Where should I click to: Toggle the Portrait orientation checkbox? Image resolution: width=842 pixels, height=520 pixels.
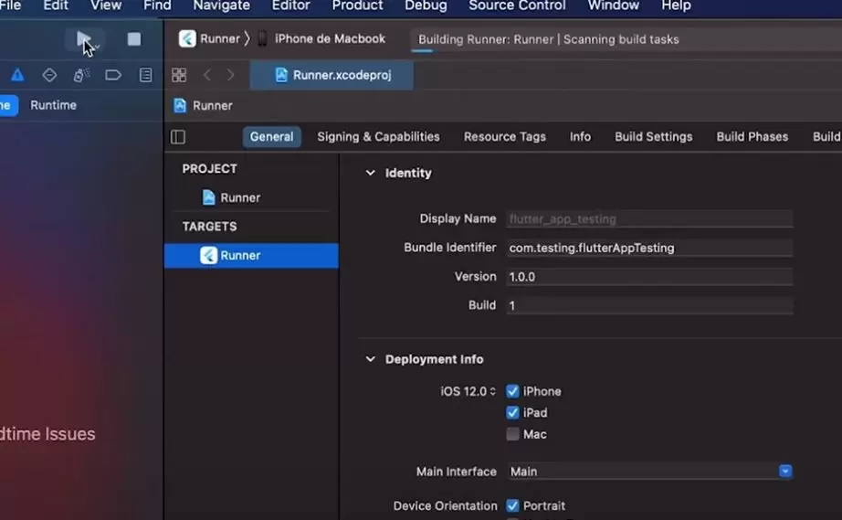(x=513, y=506)
